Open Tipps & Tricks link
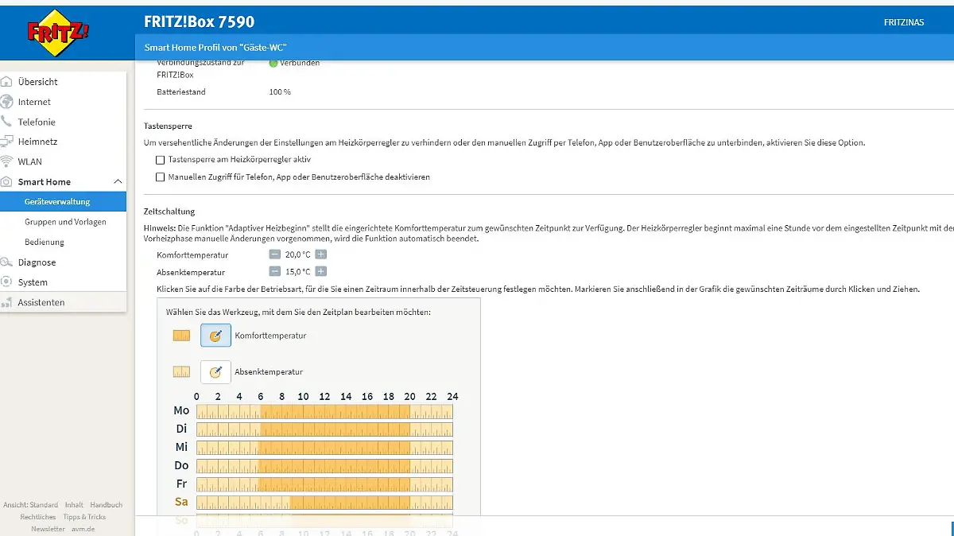The width and height of the screenshot is (954, 536). pos(84,517)
